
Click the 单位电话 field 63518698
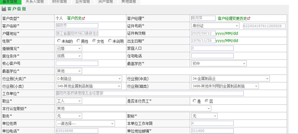pos(77,131)
